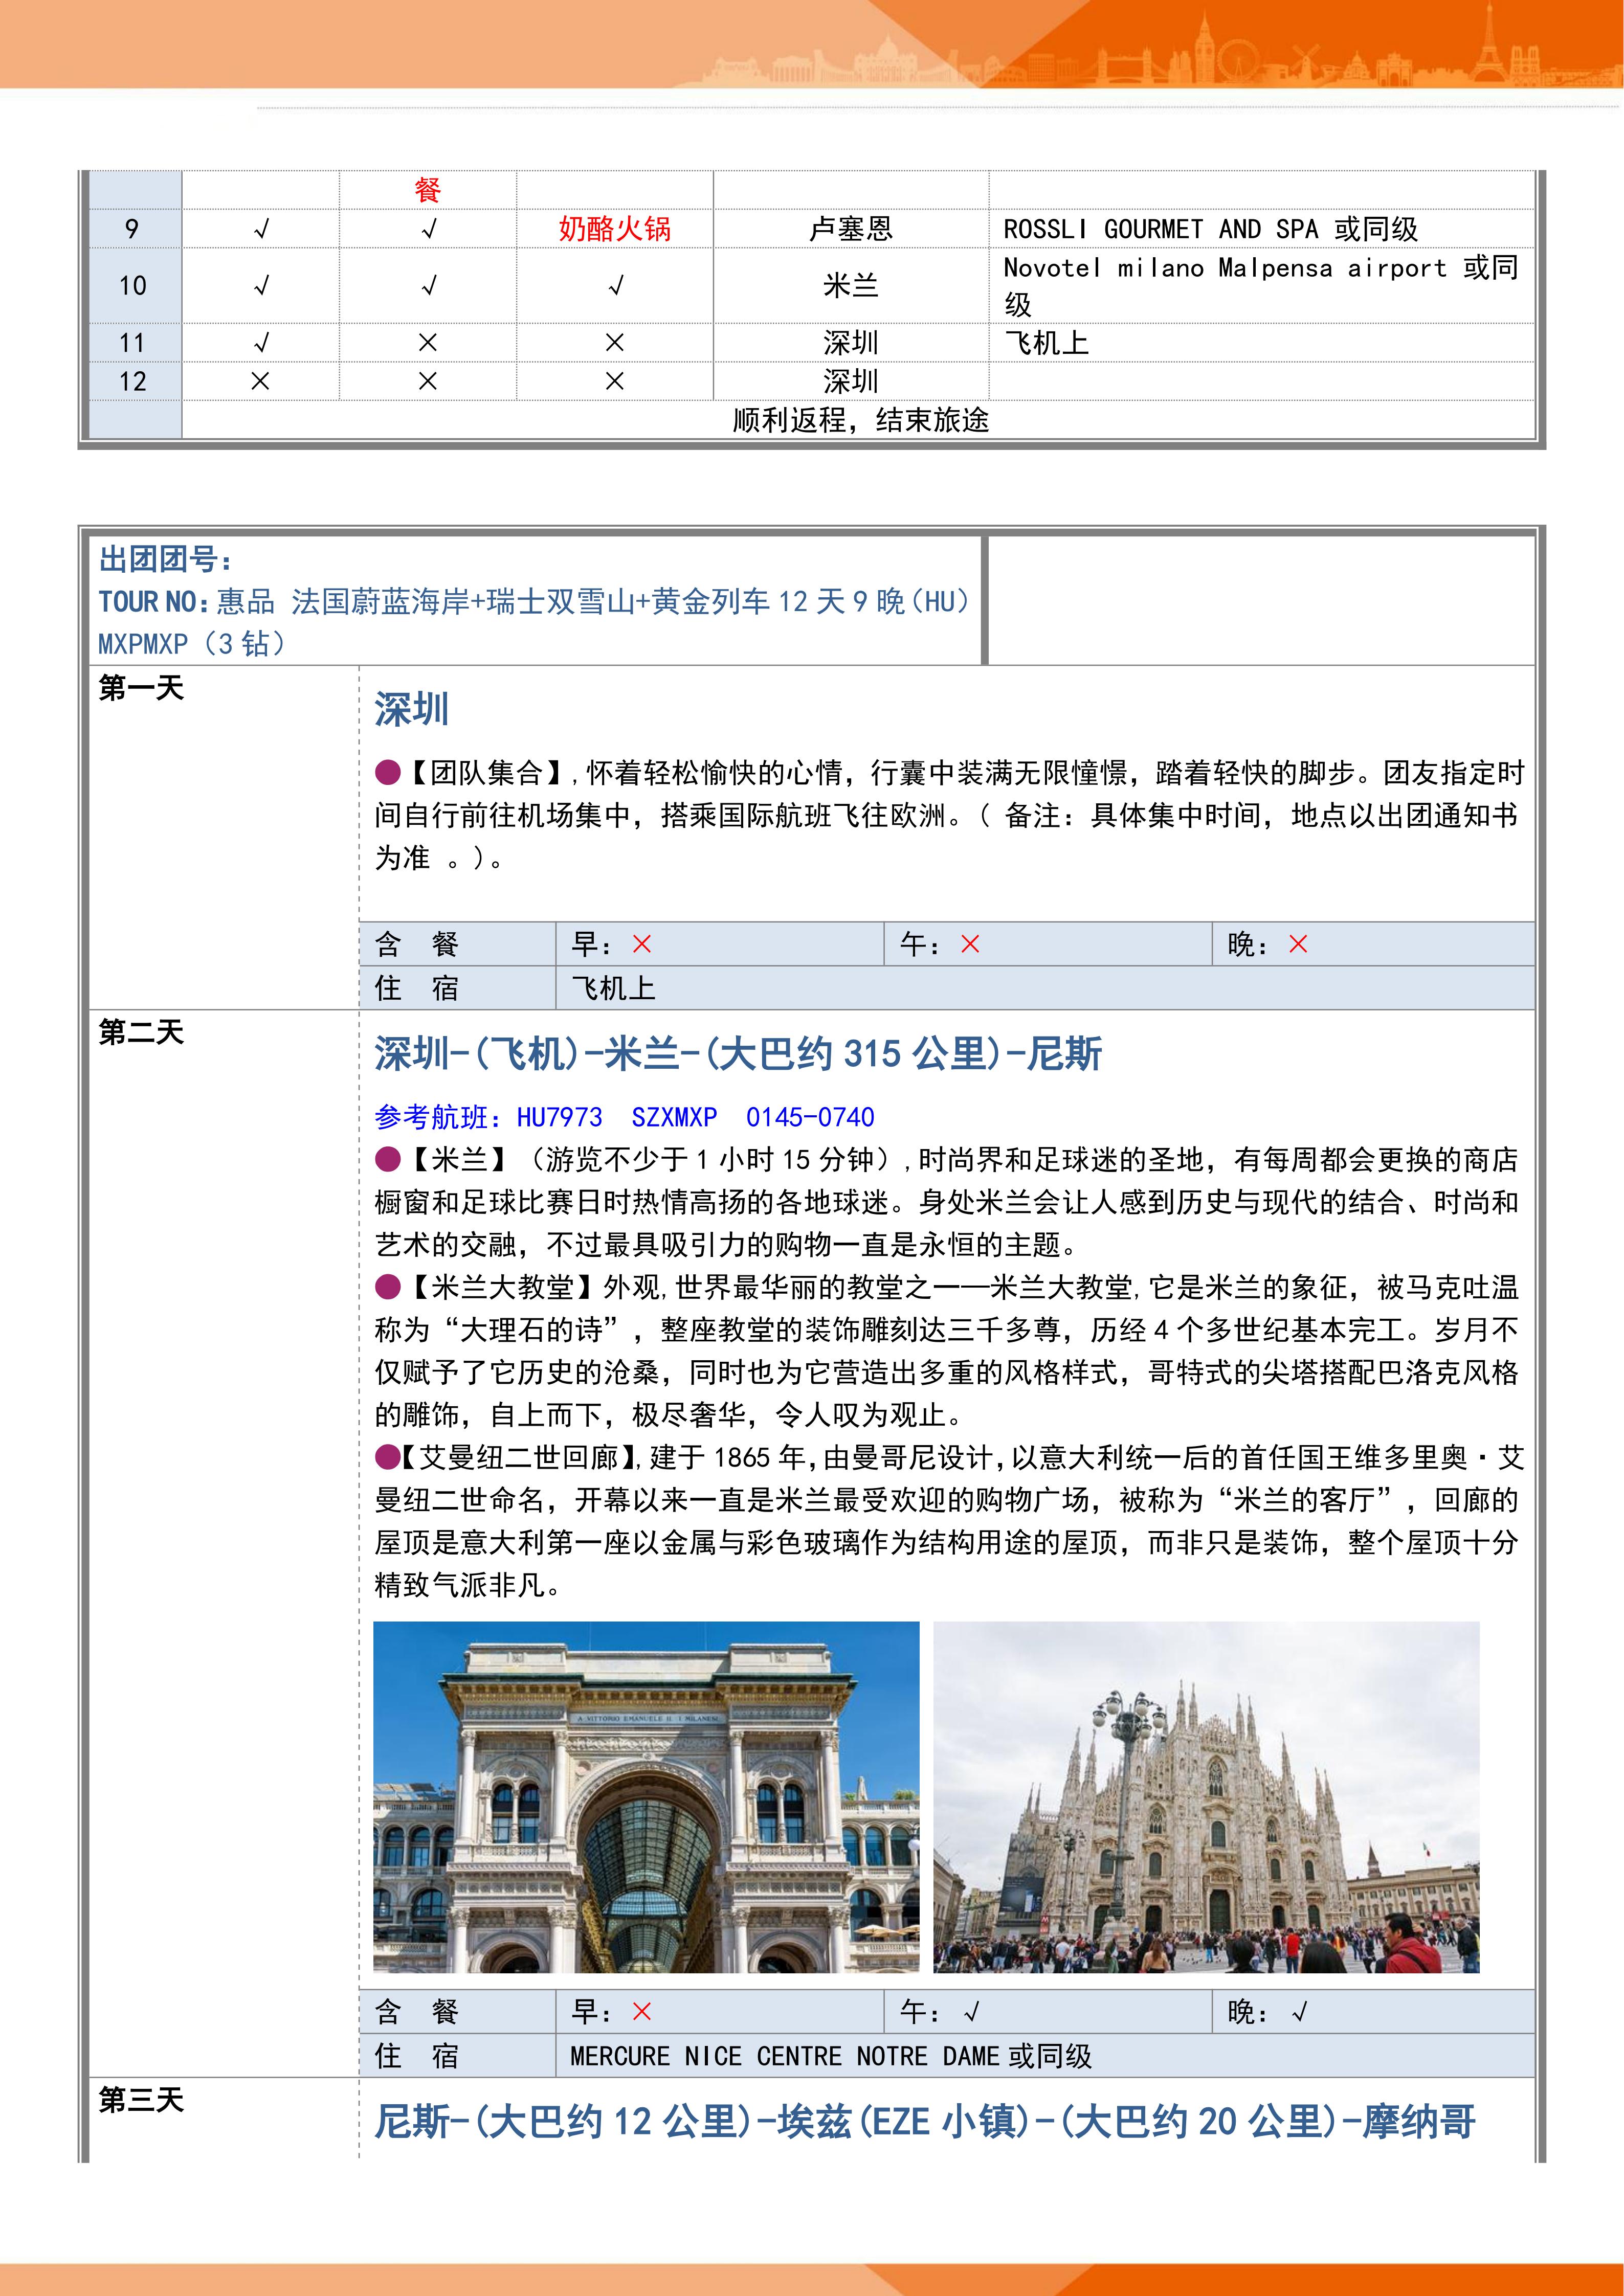Click the purple bullet before 【团队集合】
This screenshot has height=2296, width=1624.
point(387,772)
